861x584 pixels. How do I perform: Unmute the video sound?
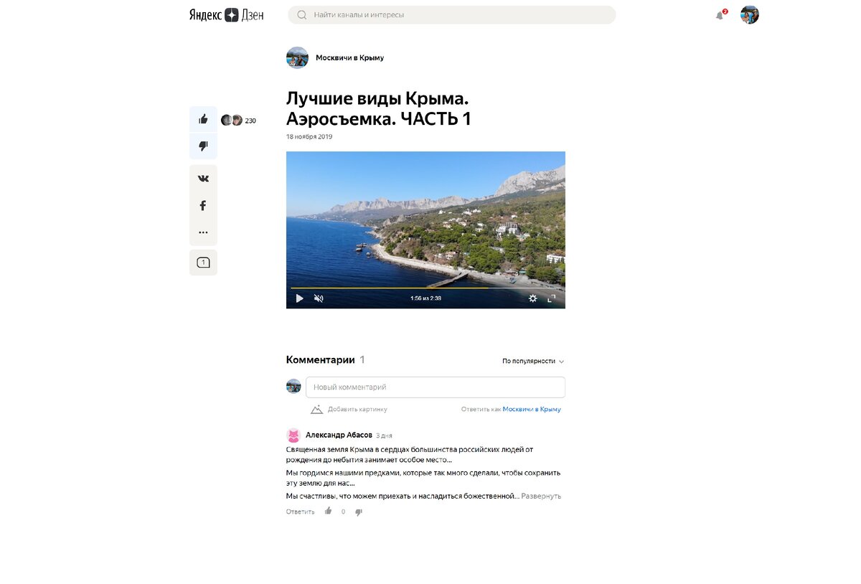[319, 298]
